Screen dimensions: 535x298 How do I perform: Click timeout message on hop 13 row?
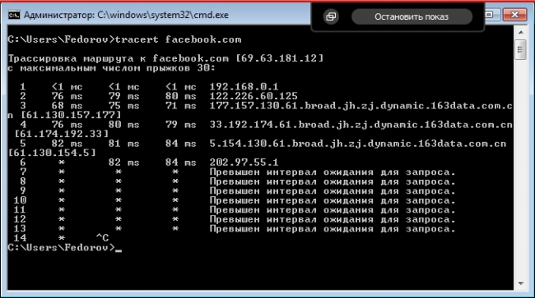pos(333,228)
